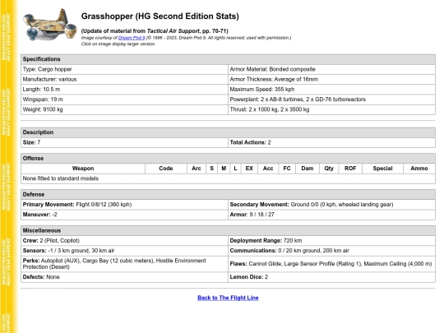Click the ROF column header
The image size is (444, 333).
point(350,169)
